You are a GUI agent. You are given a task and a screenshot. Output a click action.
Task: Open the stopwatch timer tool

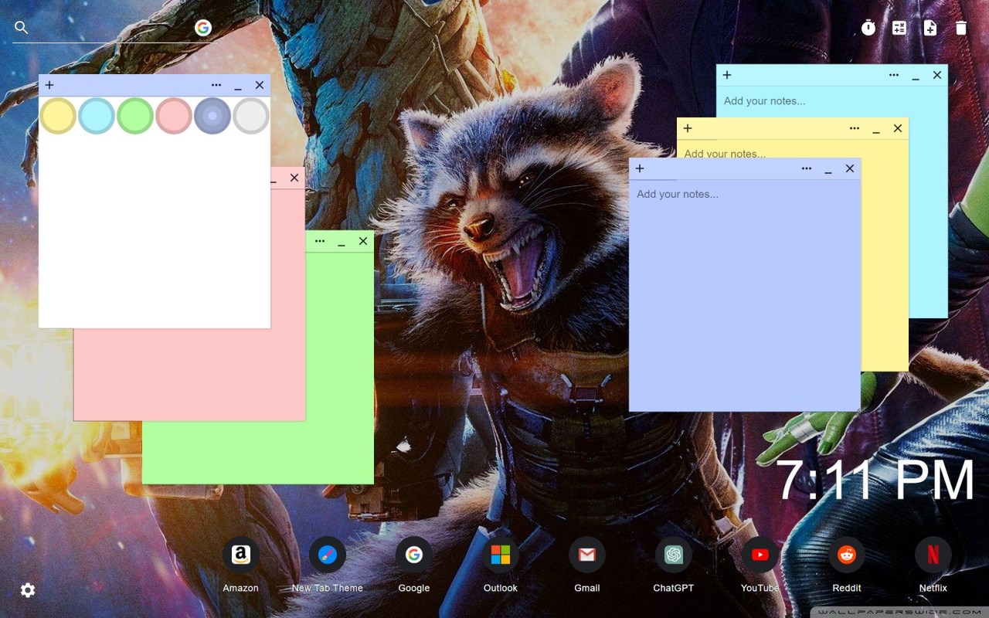(x=868, y=28)
